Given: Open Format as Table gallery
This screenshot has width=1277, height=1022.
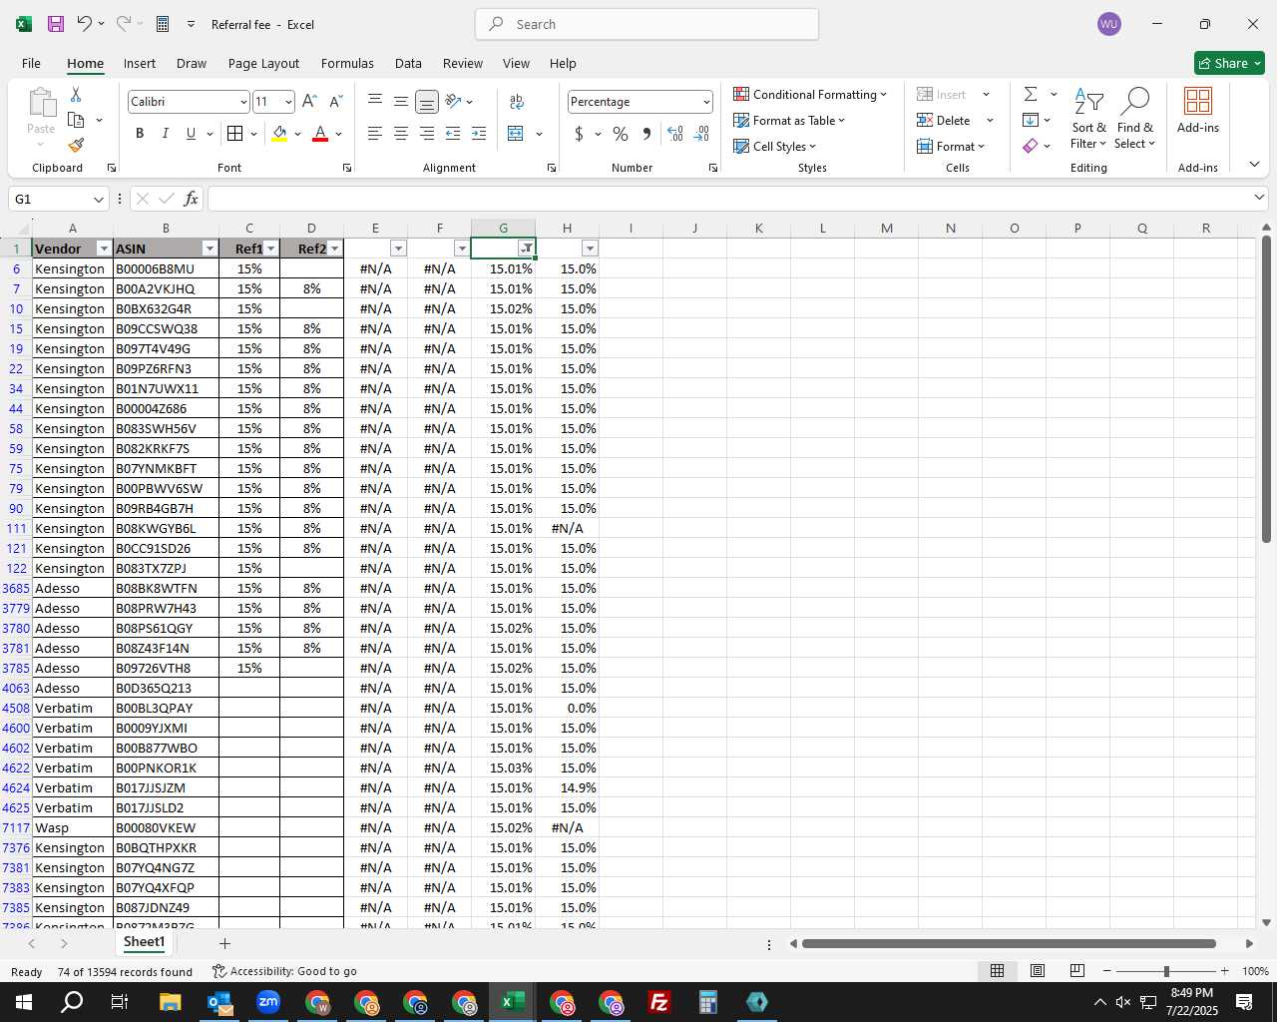Looking at the screenshot, I should click(x=789, y=120).
